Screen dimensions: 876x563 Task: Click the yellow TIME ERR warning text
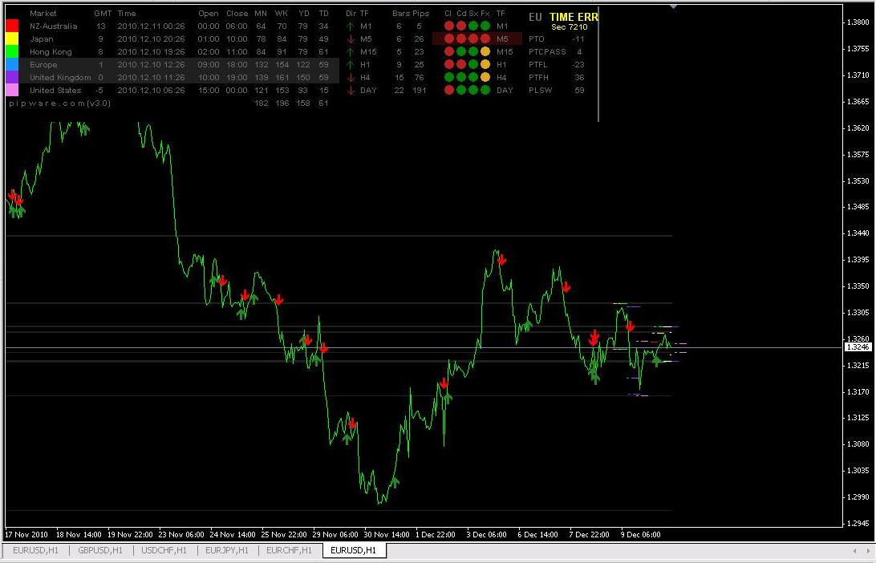tap(574, 17)
